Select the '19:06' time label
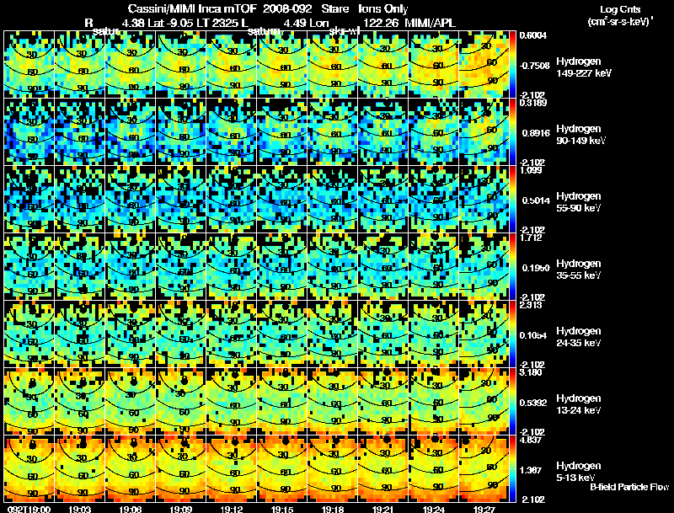The image size is (674, 513). [131, 509]
